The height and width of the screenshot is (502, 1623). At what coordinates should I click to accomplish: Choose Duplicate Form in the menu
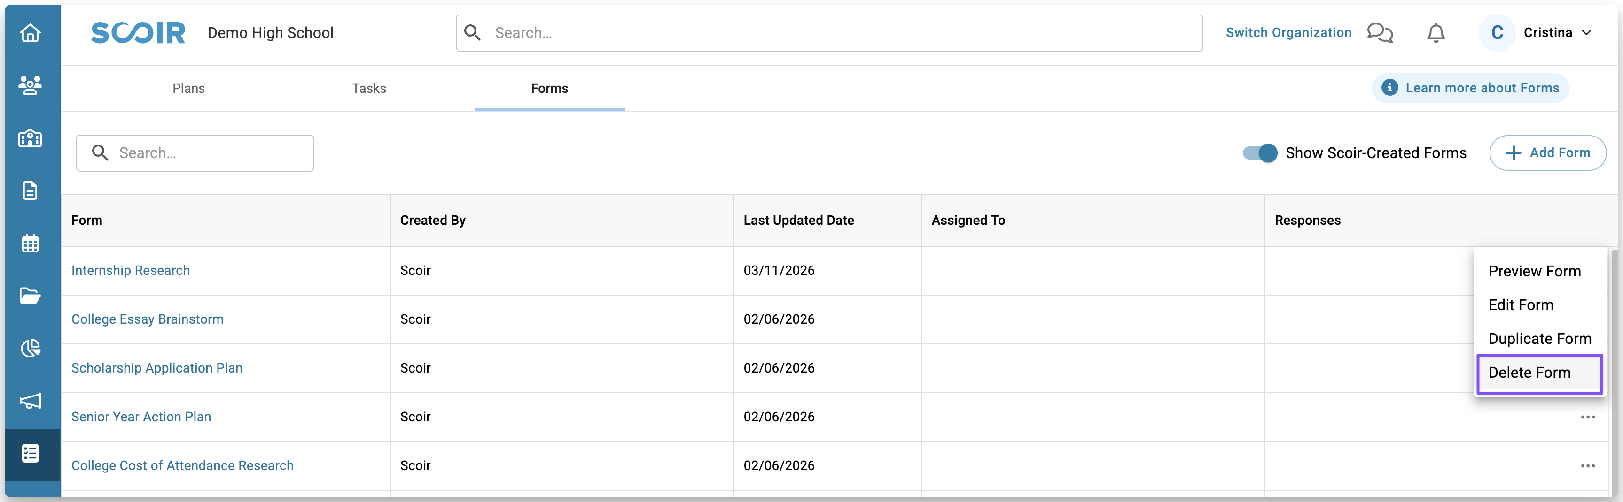pyautogui.click(x=1539, y=338)
